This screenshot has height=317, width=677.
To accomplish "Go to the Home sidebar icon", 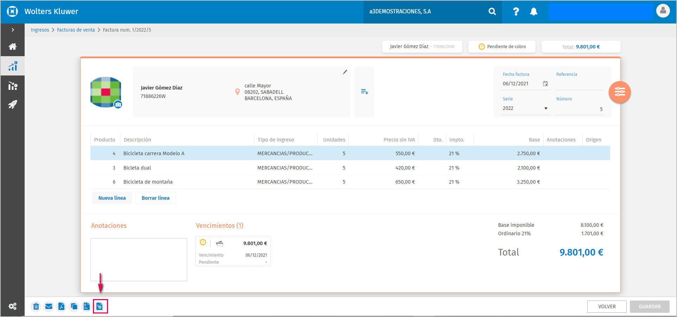I will (x=13, y=46).
